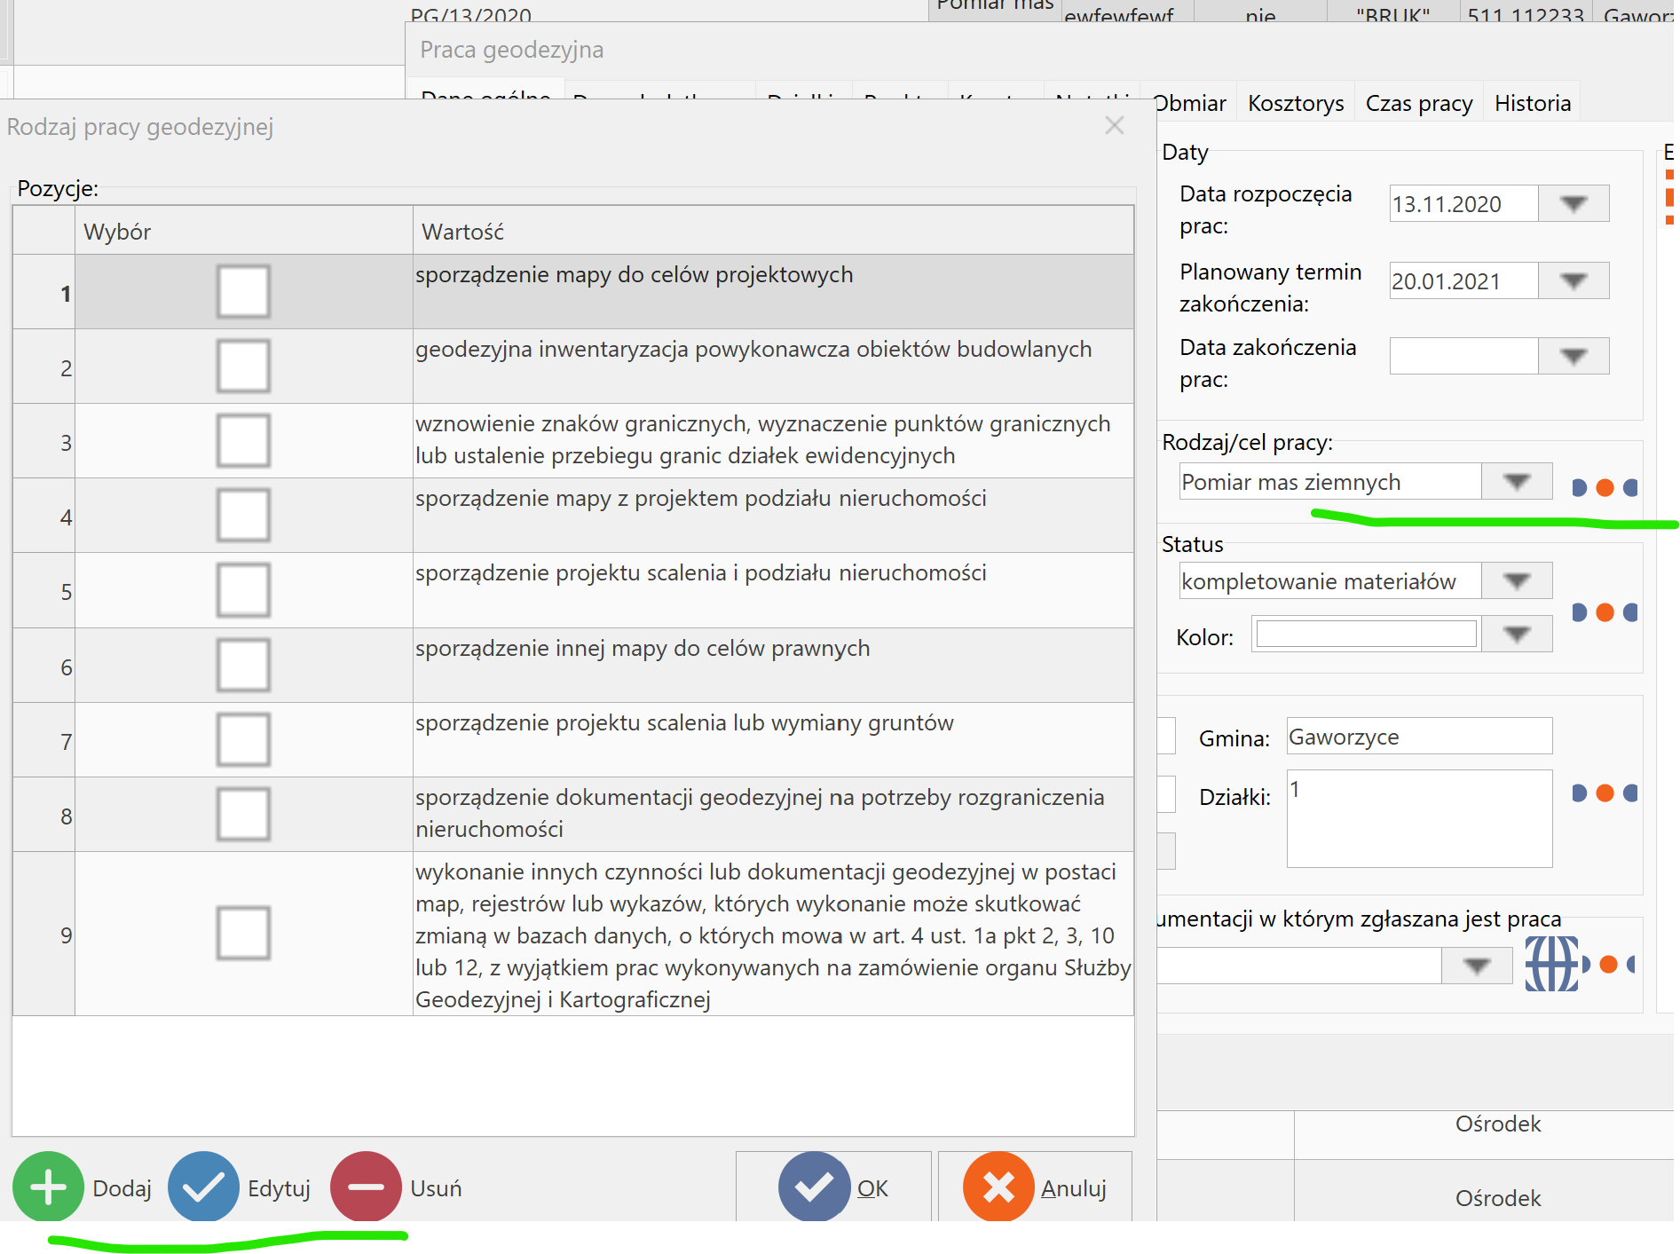Screen dimensions: 1680x1254
Task: Click the blue checkmark Edytuj icon
Action: (203, 1187)
